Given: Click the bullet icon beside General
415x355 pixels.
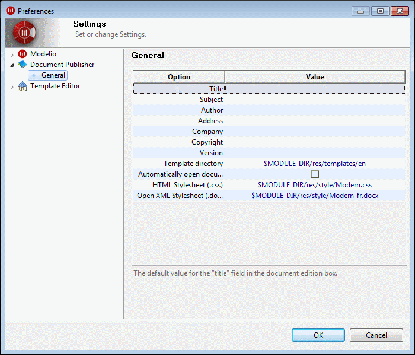Looking at the screenshot, I should tap(34, 76).
